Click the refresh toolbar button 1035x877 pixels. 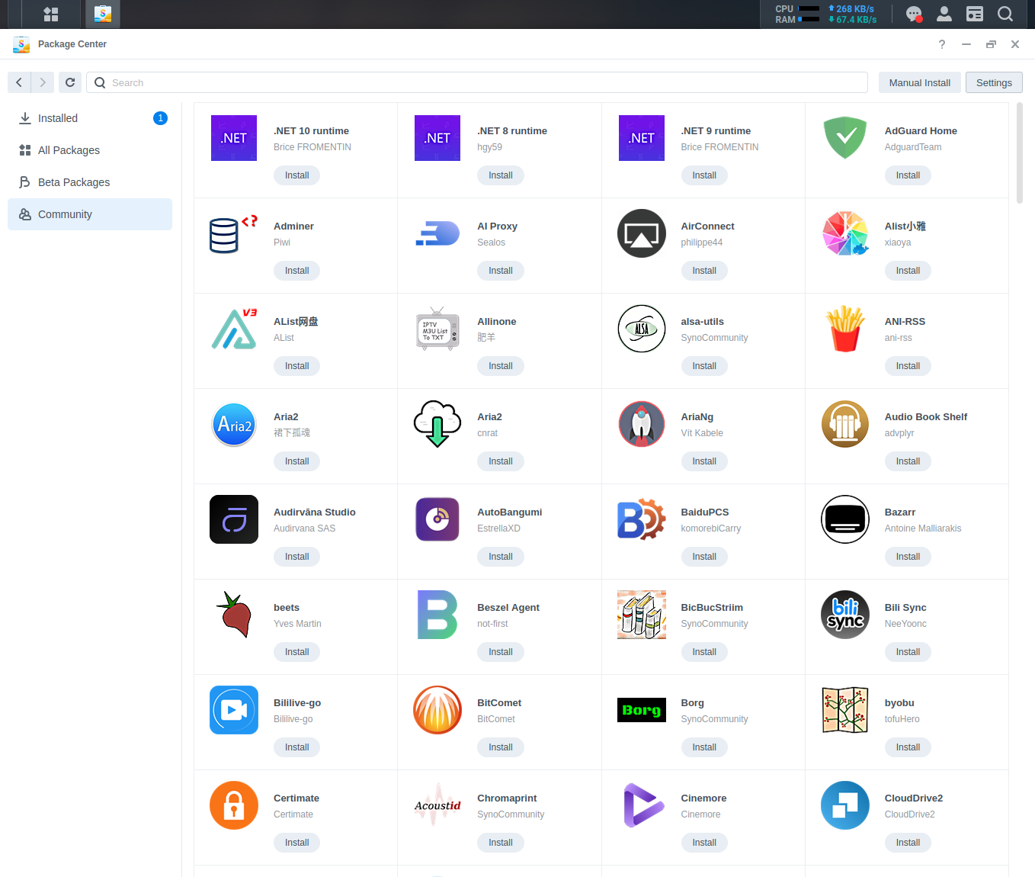70,82
